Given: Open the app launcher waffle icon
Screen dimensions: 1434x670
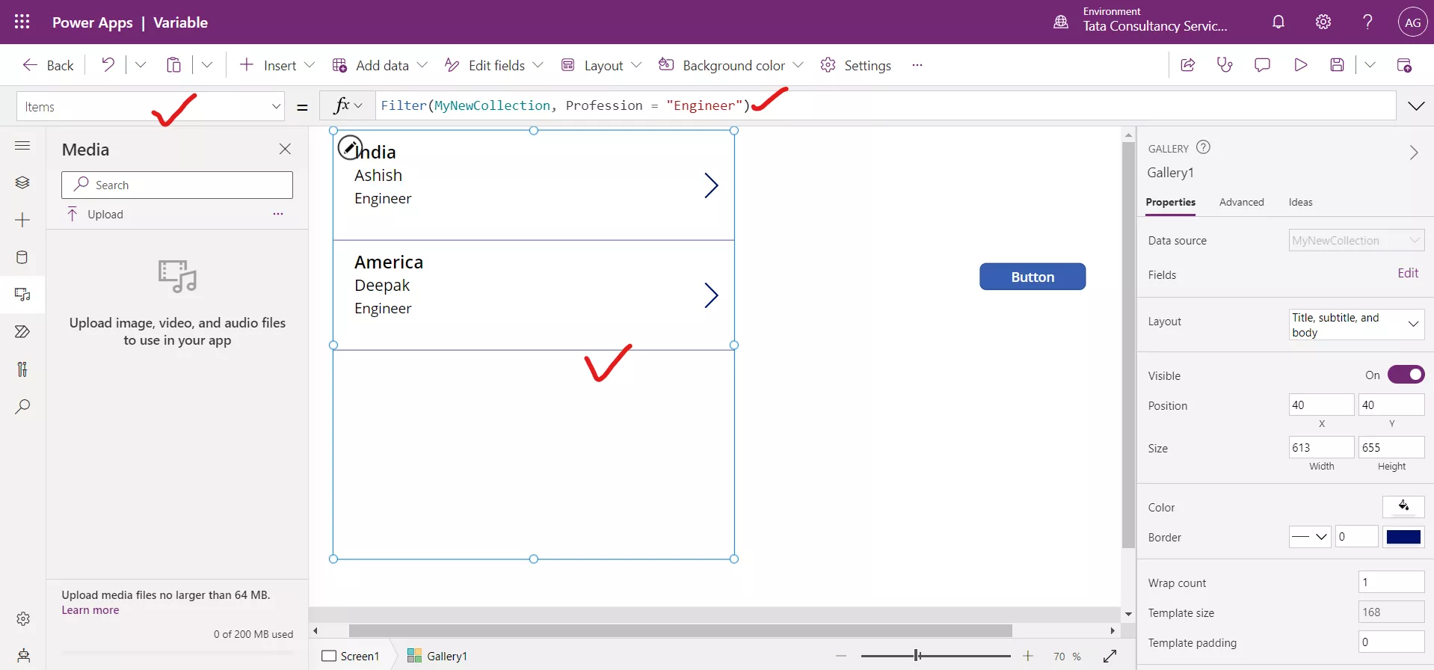Looking at the screenshot, I should coord(22,22).
